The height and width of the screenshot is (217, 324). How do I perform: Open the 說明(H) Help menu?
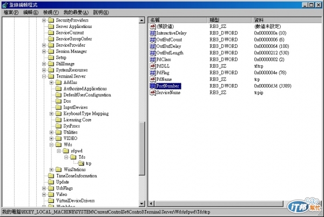pos(101,12)
